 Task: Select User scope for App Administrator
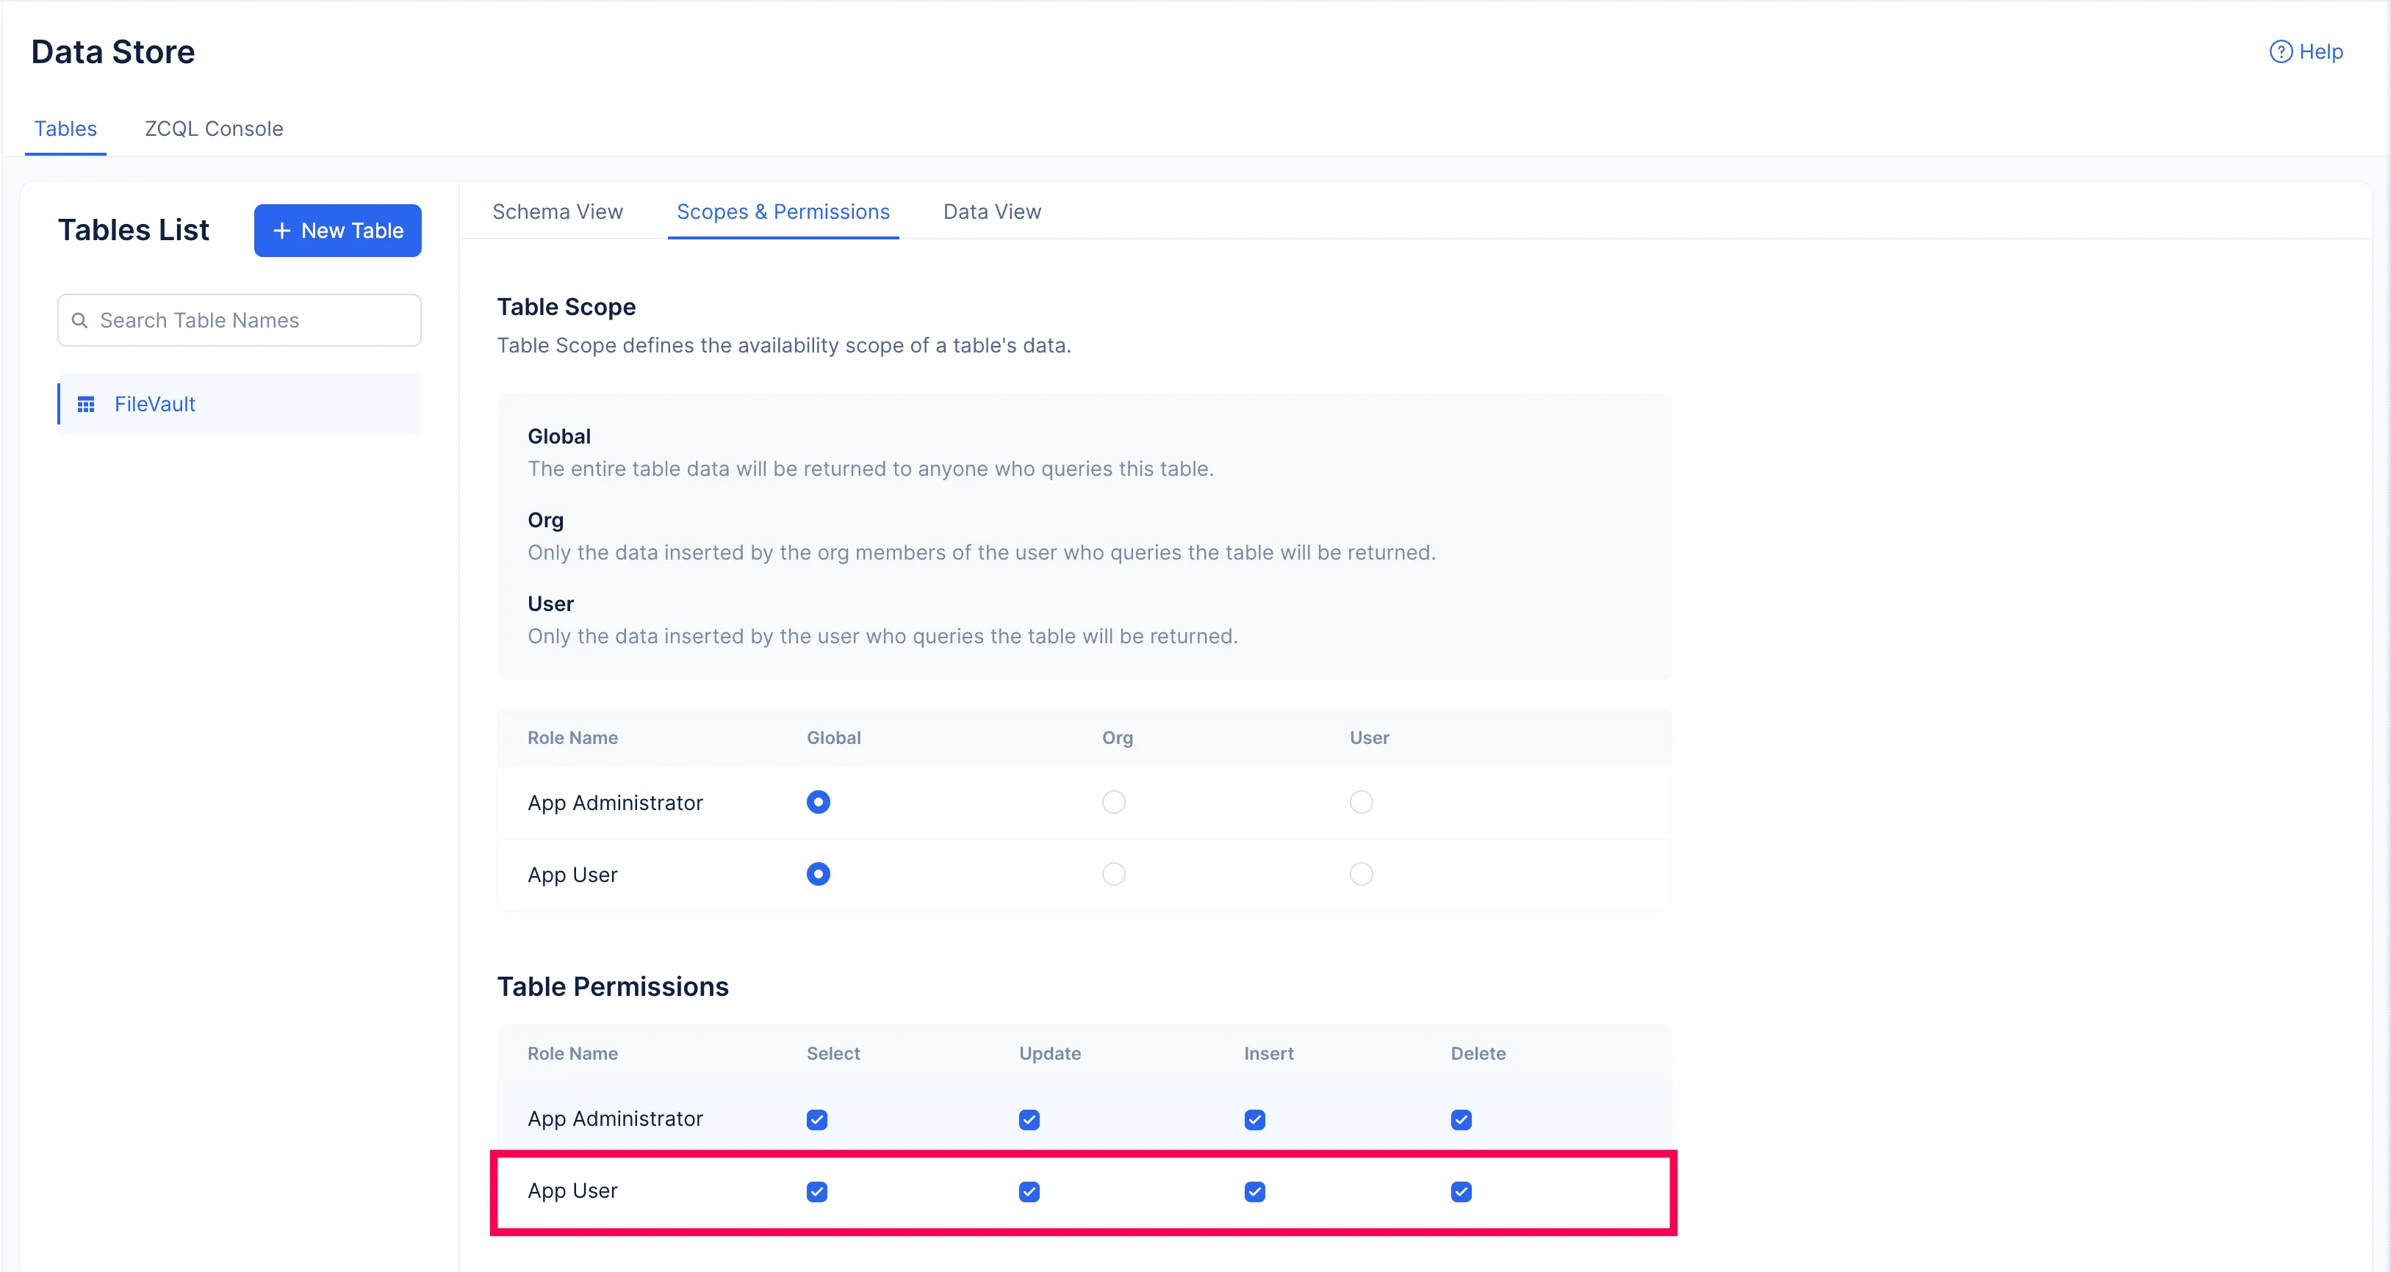(x=1361, y=802)
